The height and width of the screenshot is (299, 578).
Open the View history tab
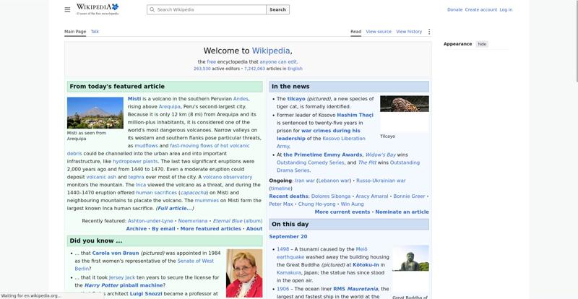[409, 32]
